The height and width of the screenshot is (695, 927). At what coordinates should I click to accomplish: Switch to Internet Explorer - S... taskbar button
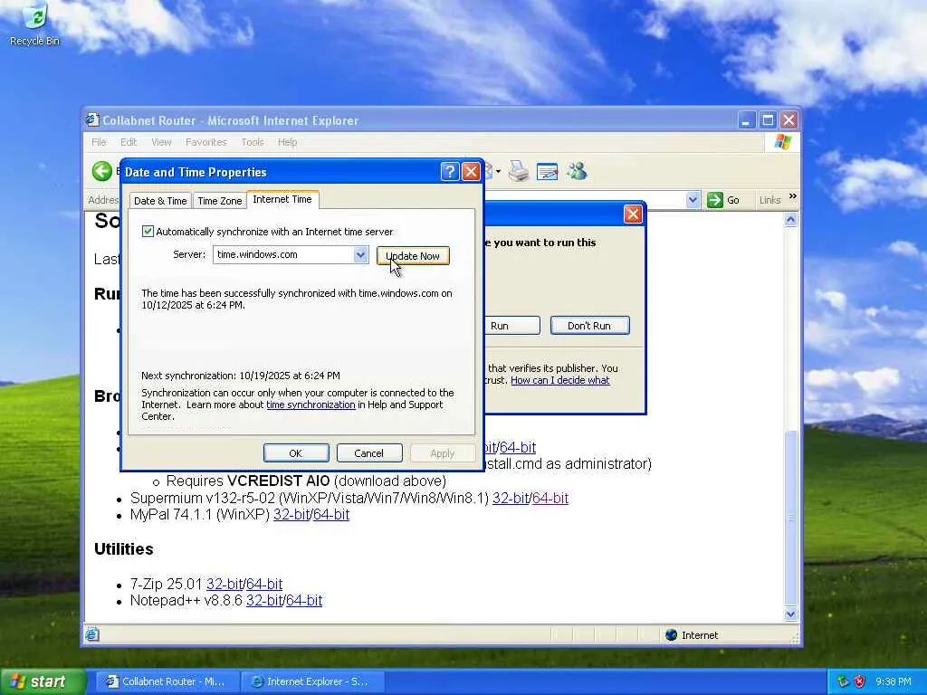(x=313, y=681)
